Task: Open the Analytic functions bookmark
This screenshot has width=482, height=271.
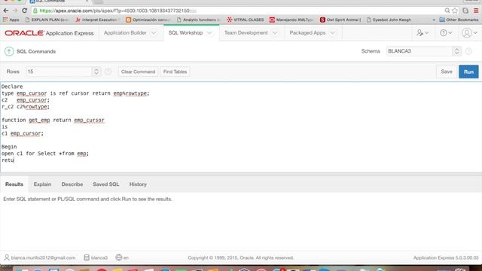Action: point(199,20)
